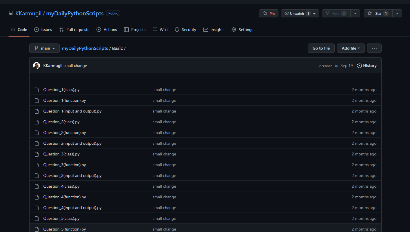Open the Issues tab

click(x=43, y=30)
